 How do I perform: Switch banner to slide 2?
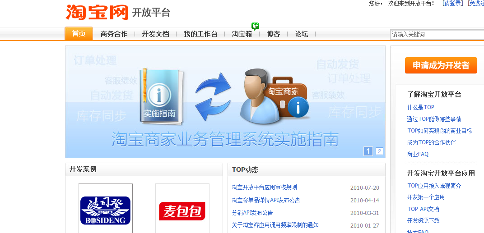379,151
